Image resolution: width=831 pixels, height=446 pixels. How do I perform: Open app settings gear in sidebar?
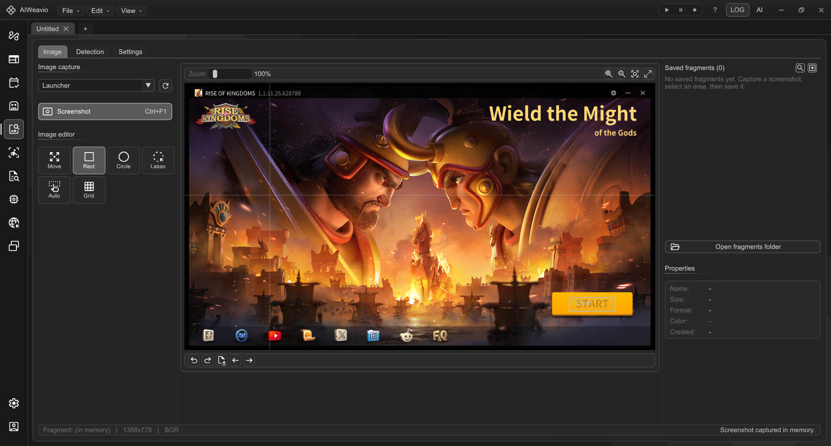14,403
